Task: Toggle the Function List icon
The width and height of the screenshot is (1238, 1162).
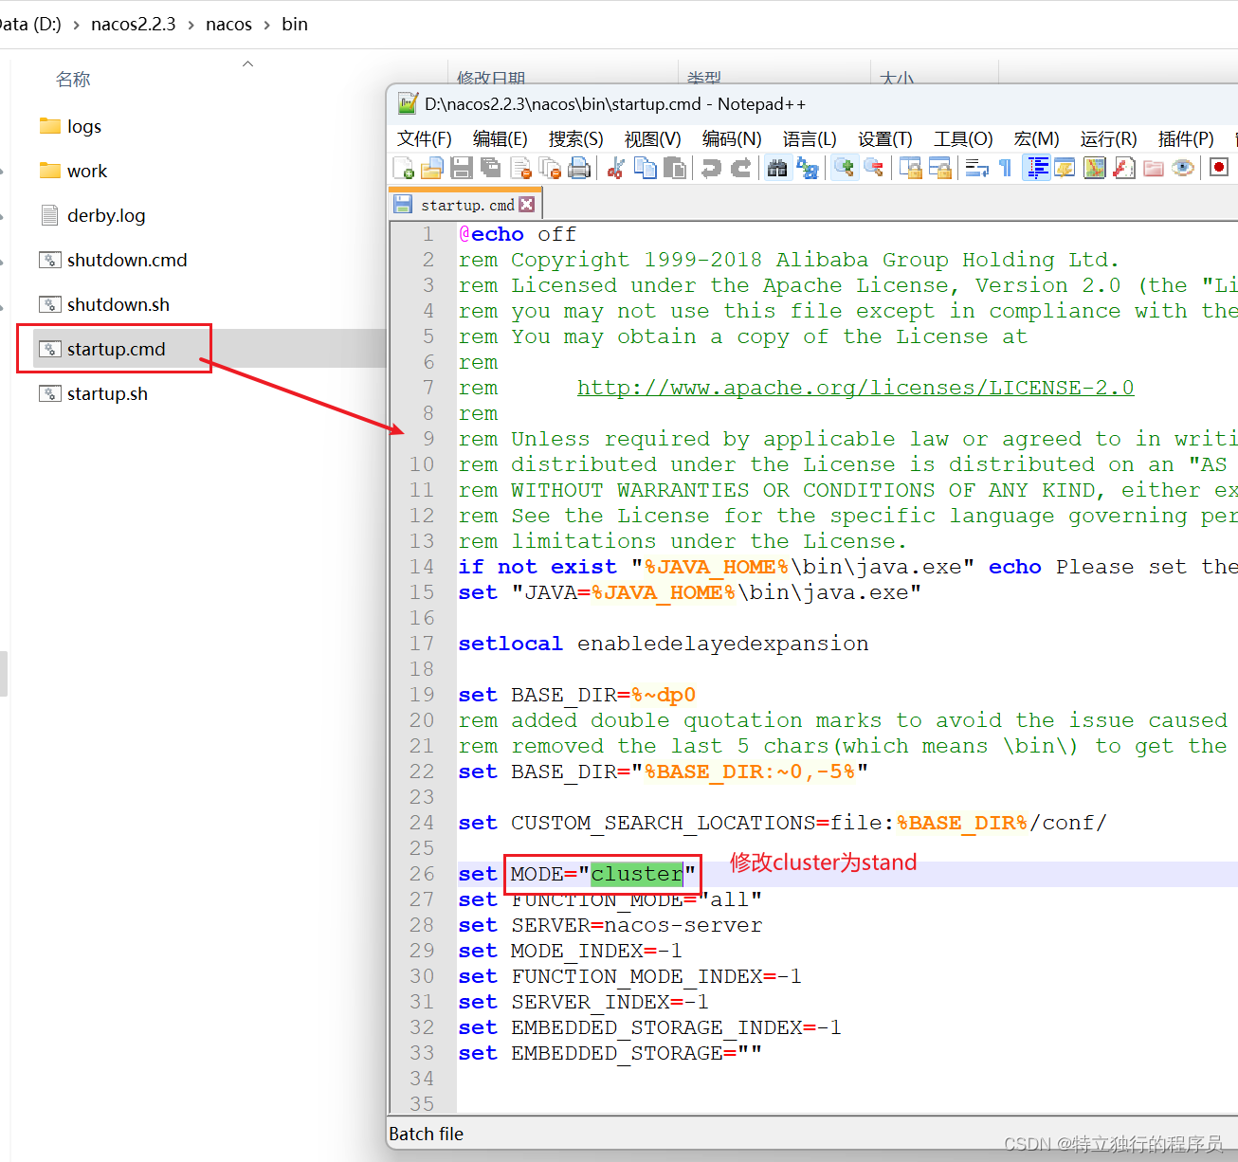Action: tap(1124, 169)
